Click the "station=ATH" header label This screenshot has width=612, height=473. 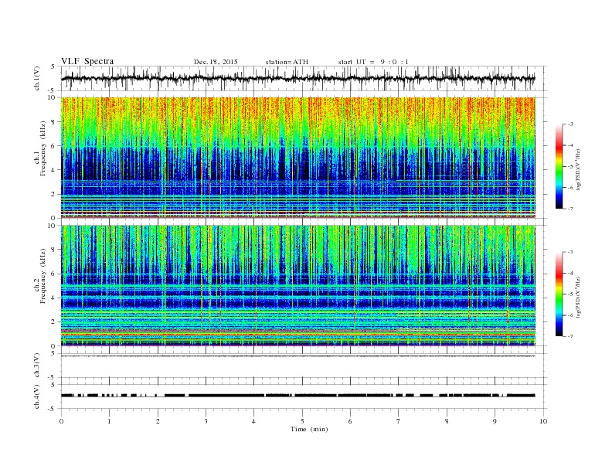(287, 62)
